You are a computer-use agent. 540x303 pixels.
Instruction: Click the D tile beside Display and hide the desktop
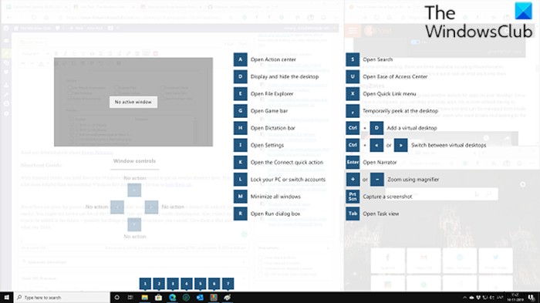click(x=241, y=76)
